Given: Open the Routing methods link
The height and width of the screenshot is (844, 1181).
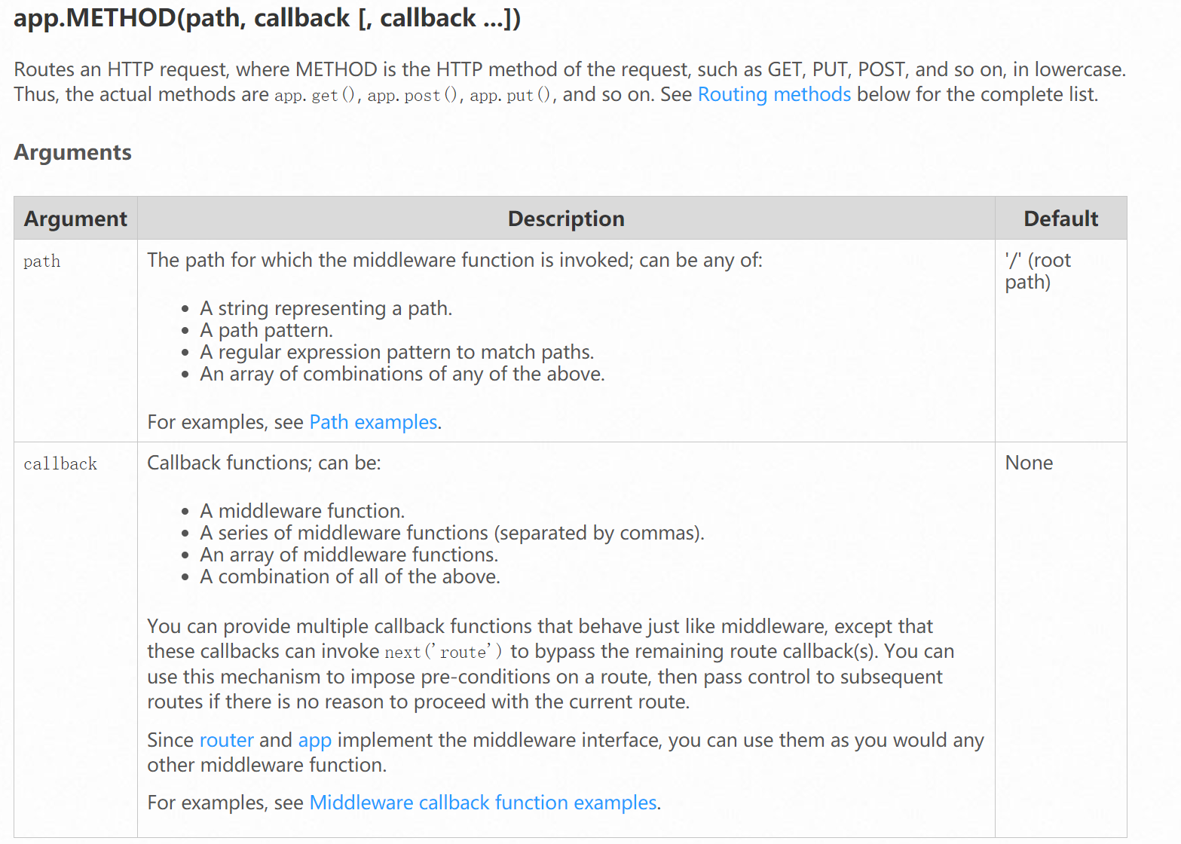Looking at the screenshot, I should coord(774,95).
